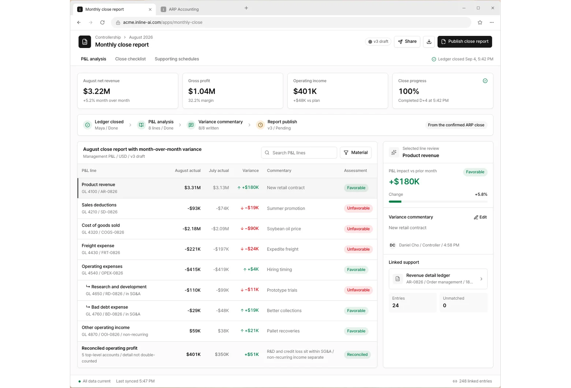The width and height of the screenshot is (571, 388).
Task: Click the Soybean oil price commentary
Action: tap(284, 229)
